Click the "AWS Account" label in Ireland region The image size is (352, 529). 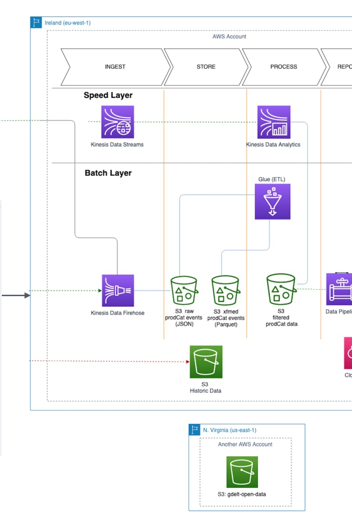[x=229, y=37]
